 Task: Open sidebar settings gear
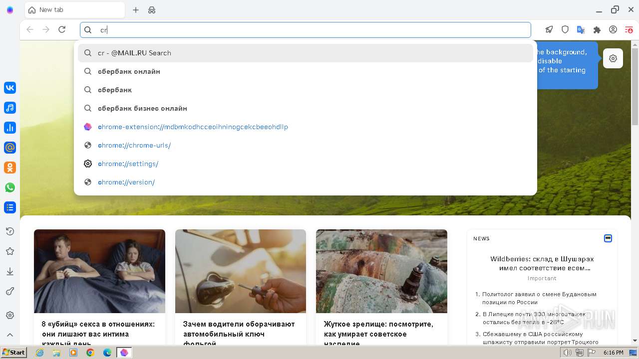tap(10, 315)
